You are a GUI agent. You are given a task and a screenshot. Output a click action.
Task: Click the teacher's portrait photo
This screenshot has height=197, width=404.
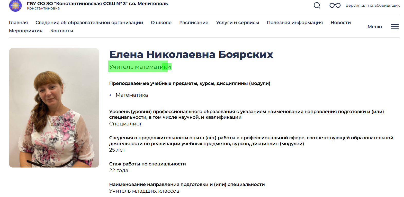pyautogui.click(x=54, y=108)
